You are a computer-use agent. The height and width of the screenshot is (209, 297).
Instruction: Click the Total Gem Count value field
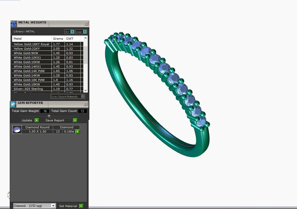pyautogui.click(x=82, y=111)
